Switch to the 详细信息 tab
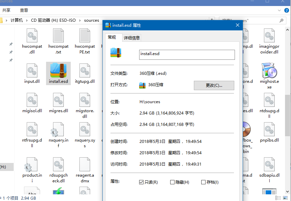Viewport: 291px width, 201px height. click(132, 38)
